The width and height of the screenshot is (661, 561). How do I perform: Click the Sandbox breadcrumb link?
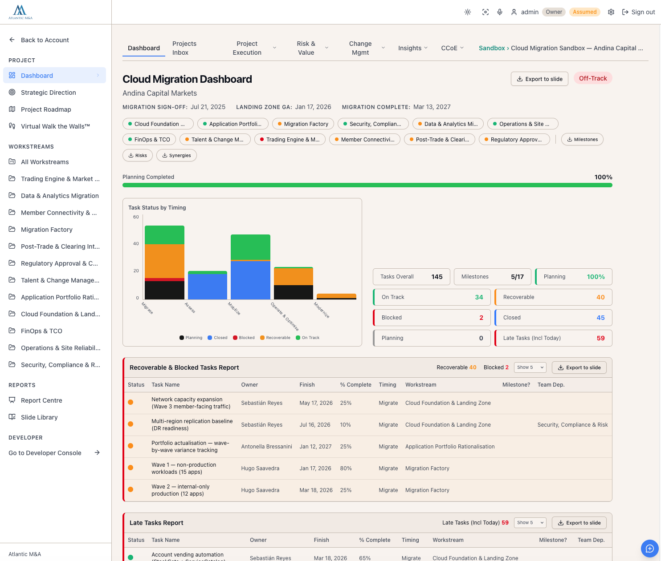coord(492,48)
